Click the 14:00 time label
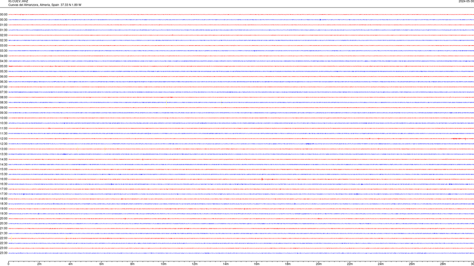Viewport: 474px width, 266px height. point(3,159)
